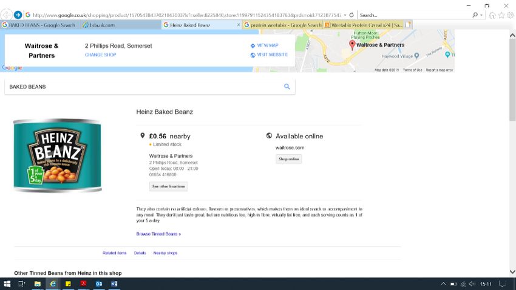Click Report a map error link
Viewport: 516px width, 290px height.
coord(440,70)
